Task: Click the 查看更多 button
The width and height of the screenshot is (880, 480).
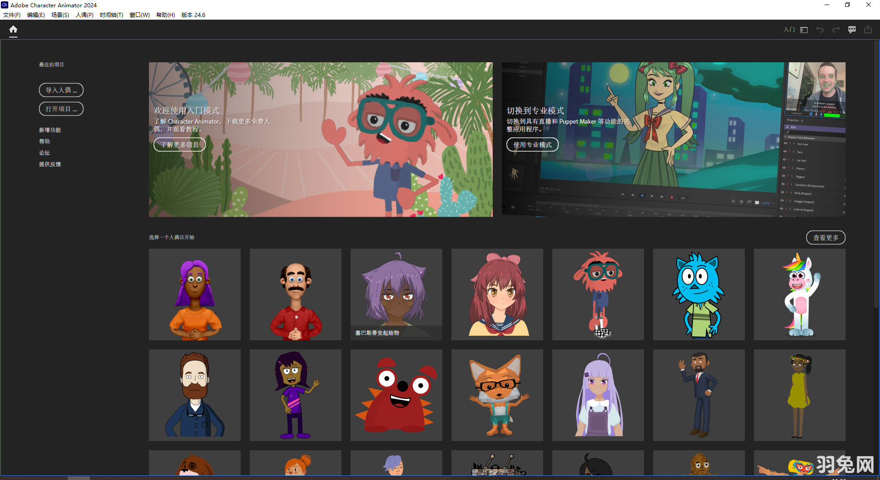Action: (825, 237)
